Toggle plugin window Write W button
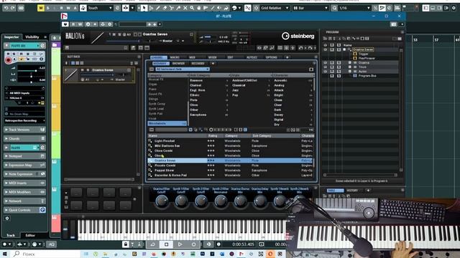Image resolution: width=460 pixels, height=258 pixels. (x=80, y=24)
